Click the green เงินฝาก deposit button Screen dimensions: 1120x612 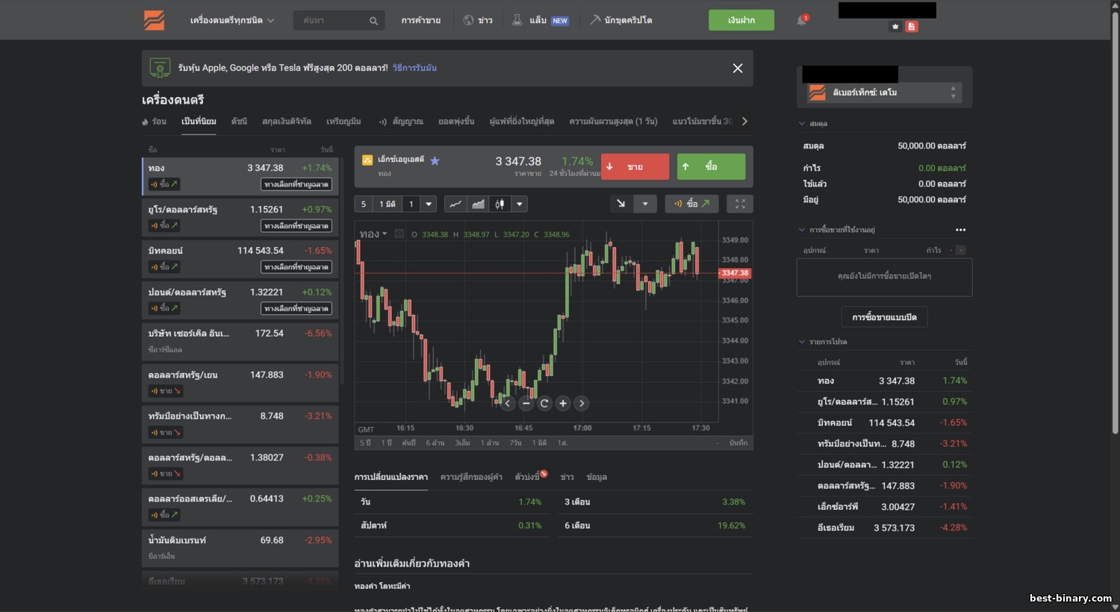pyautogui.click(x=741, y=20)
